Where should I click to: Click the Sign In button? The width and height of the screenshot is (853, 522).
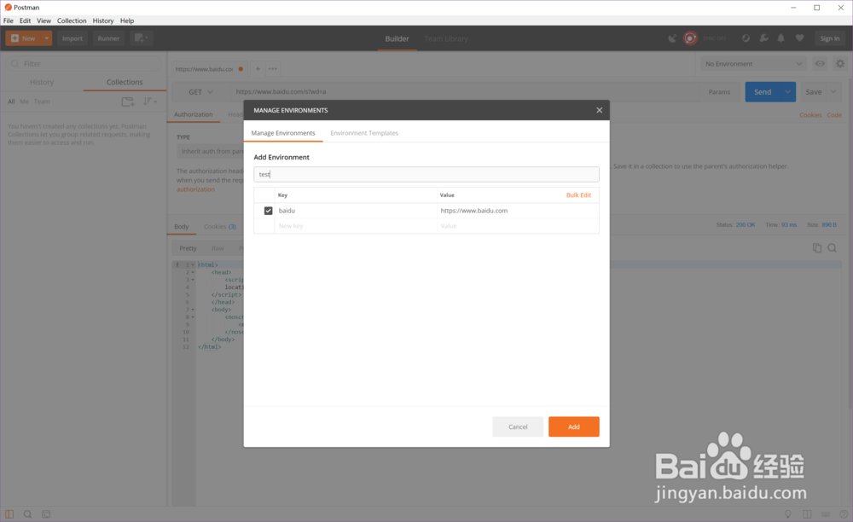tap(830, 38)
